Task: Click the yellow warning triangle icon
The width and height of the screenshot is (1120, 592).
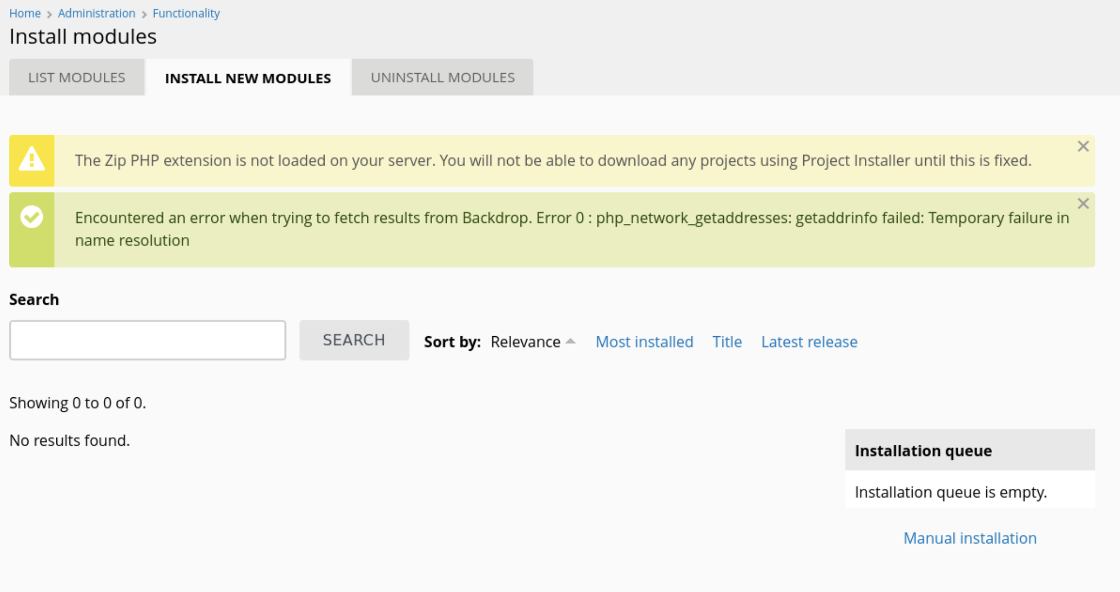Action: pyautogui.click(x=32, y=160)
